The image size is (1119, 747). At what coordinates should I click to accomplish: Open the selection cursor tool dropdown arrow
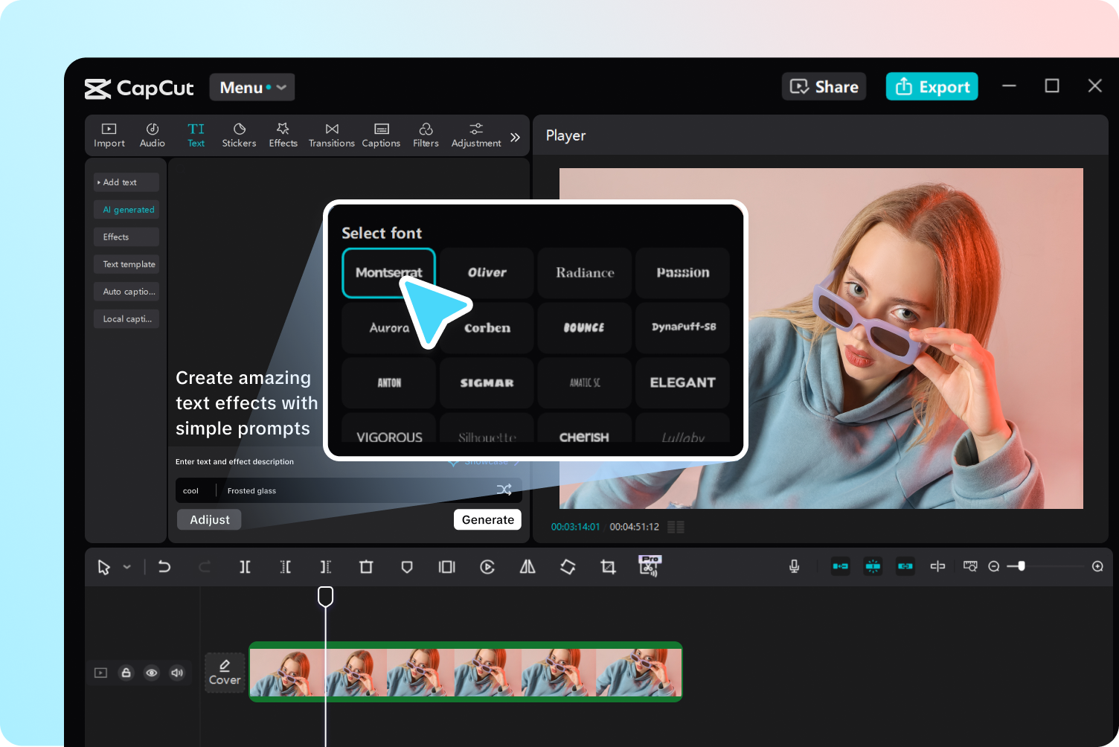127,567
